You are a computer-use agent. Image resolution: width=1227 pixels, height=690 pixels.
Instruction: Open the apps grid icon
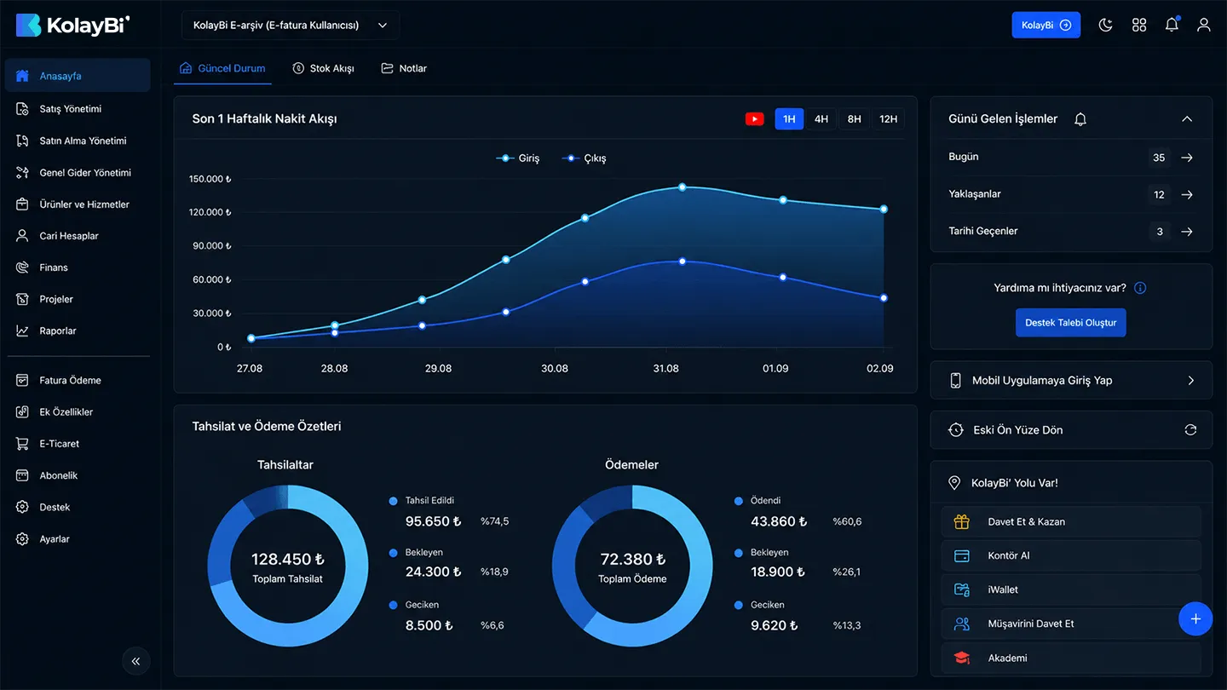(x=1139, y=25)
